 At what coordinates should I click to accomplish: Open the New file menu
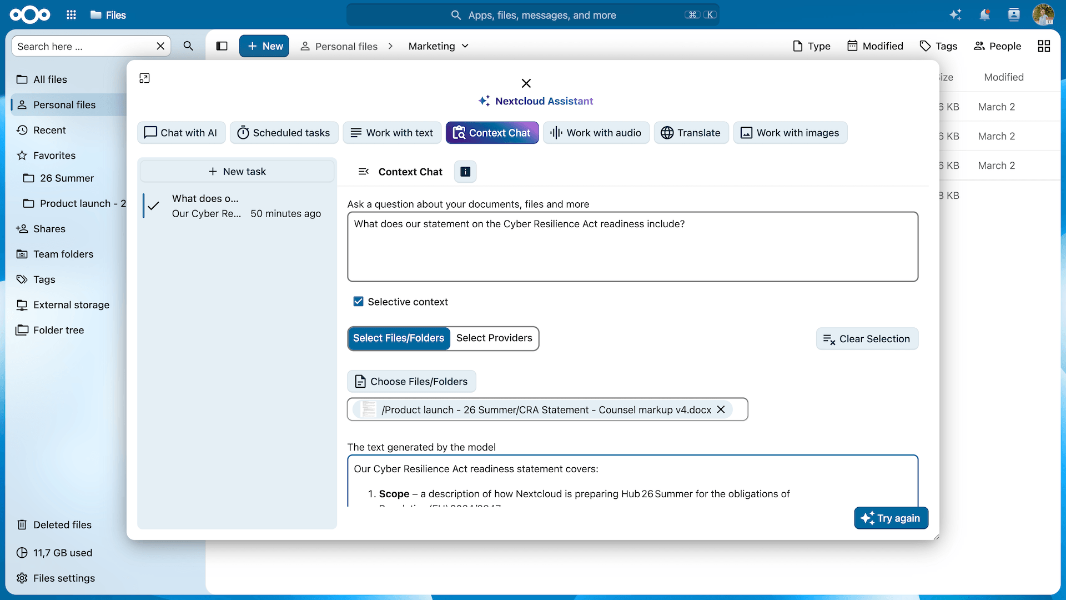click(264, 46)
